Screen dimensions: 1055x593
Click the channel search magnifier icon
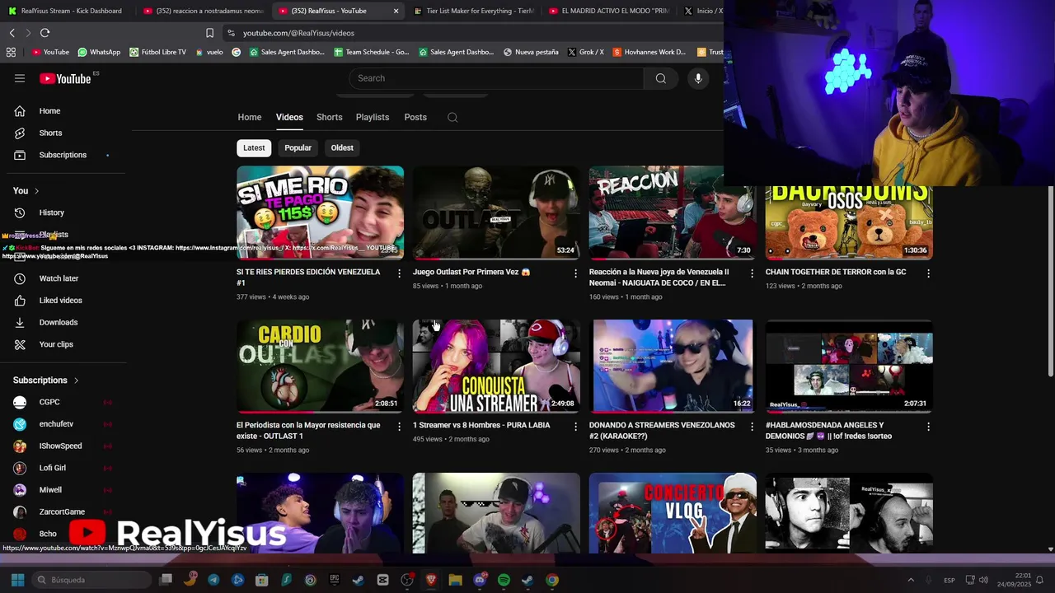(x=452, y=117)
